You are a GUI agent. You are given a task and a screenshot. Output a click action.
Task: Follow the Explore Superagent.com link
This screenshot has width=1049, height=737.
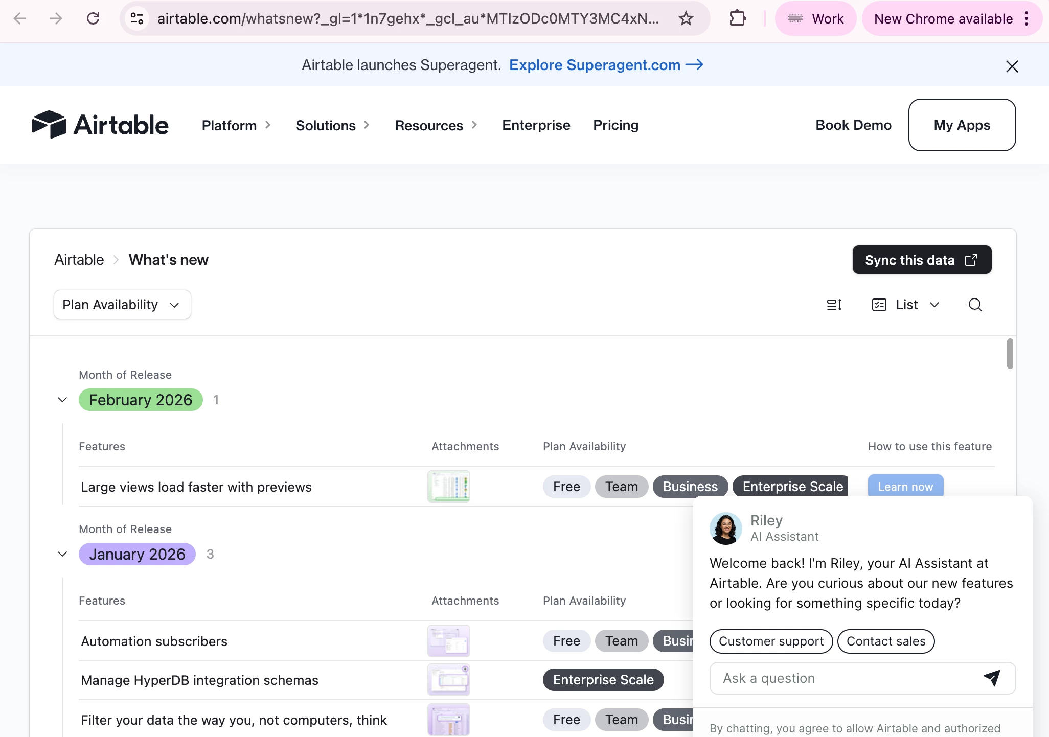(606, 65)
